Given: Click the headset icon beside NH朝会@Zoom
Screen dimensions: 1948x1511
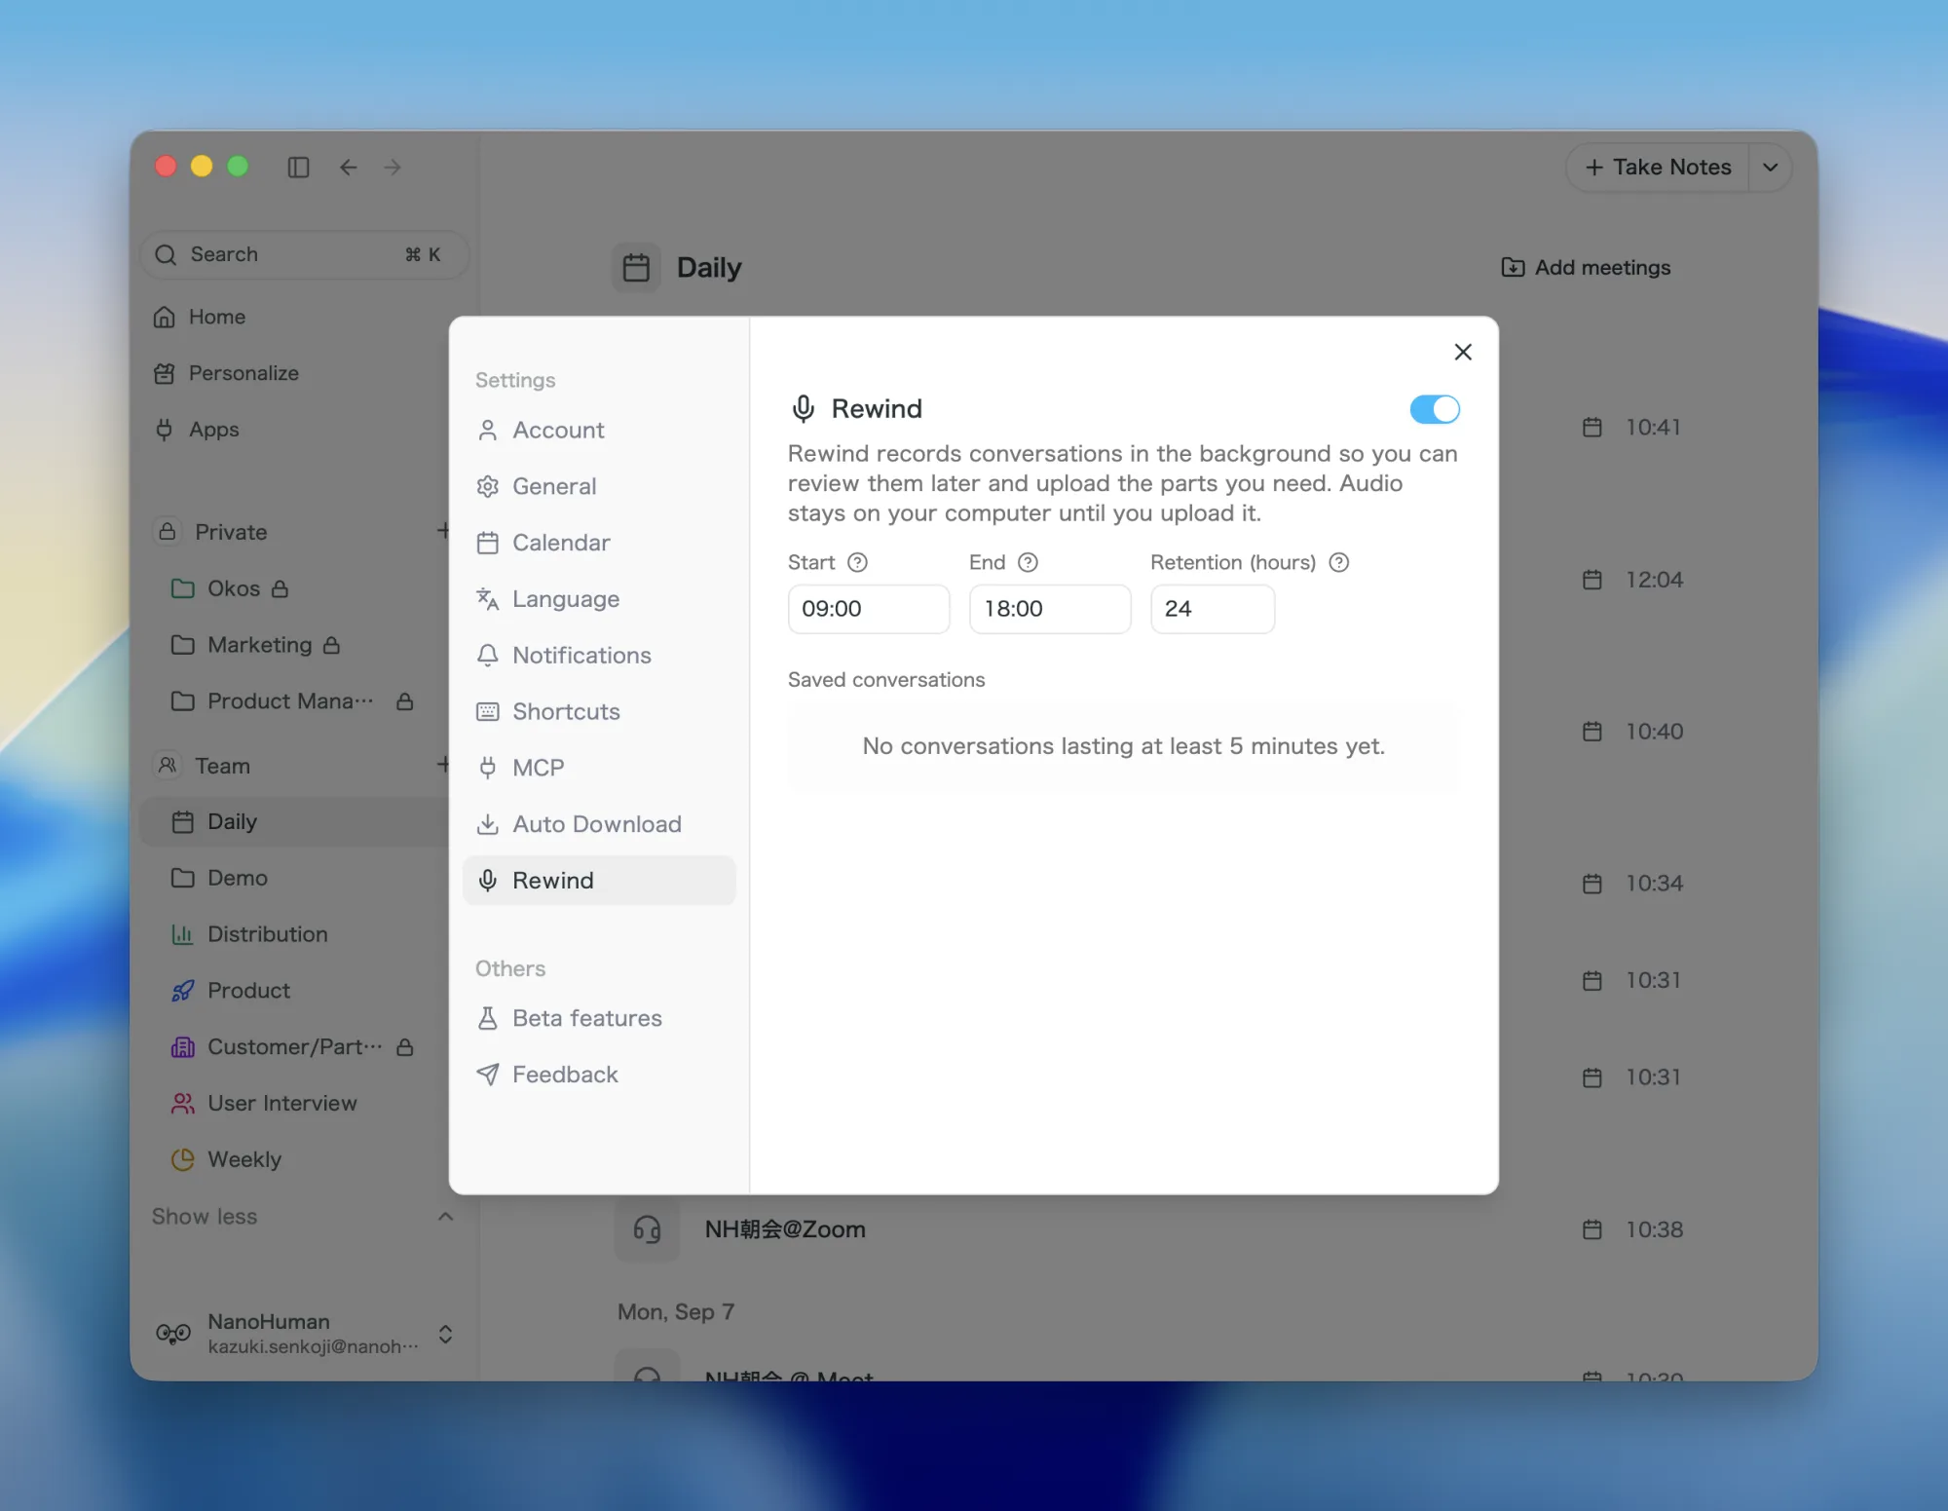Looking at the screenshot, I should [647, 1229].
